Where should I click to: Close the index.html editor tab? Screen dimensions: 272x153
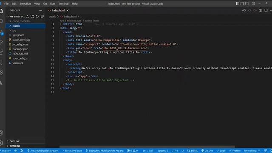click(68, 10)
